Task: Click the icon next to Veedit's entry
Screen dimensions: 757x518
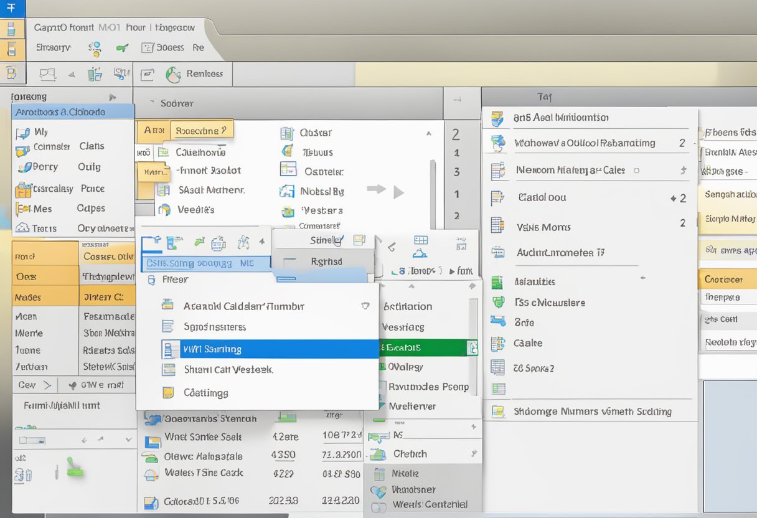Action: [x=164, y=210]
